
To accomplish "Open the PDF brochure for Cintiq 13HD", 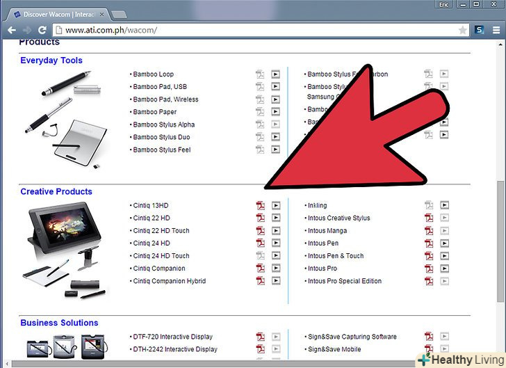I will pos(261,205).
